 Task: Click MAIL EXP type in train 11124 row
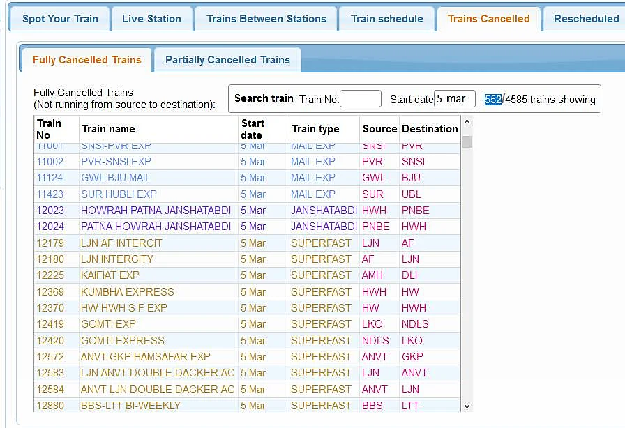[313, 178]
